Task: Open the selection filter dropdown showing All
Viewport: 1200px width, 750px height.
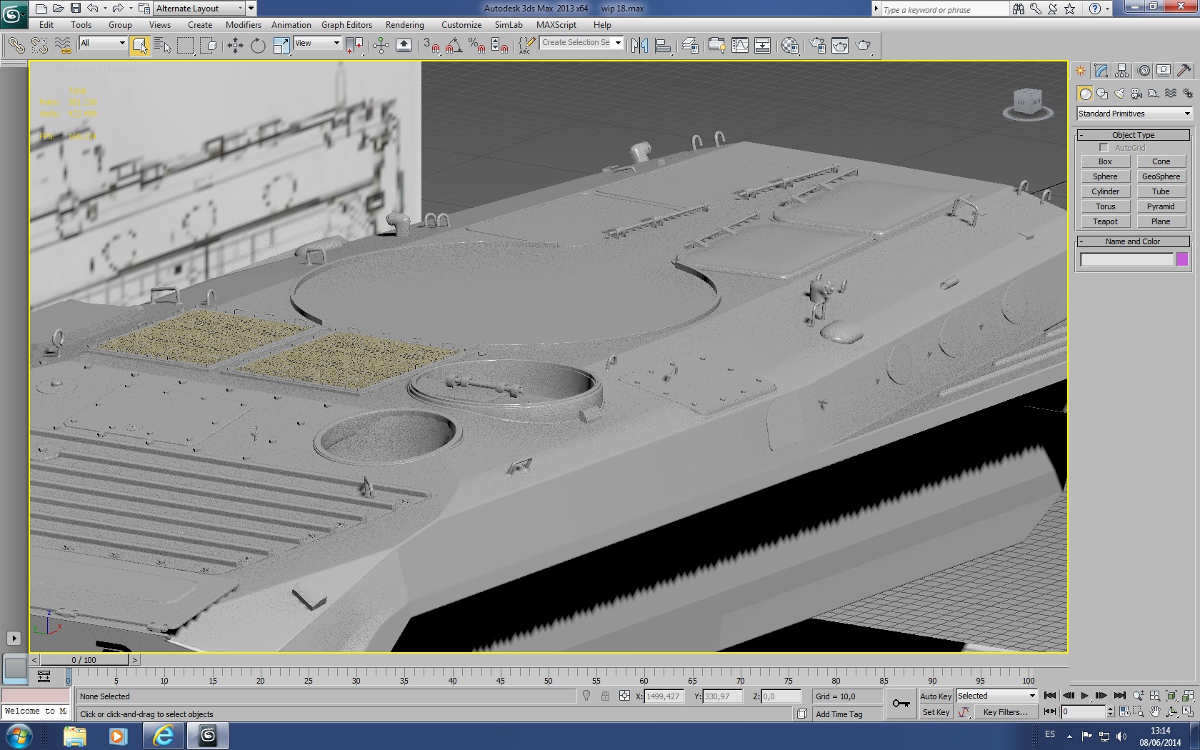Action: (103, 43)
